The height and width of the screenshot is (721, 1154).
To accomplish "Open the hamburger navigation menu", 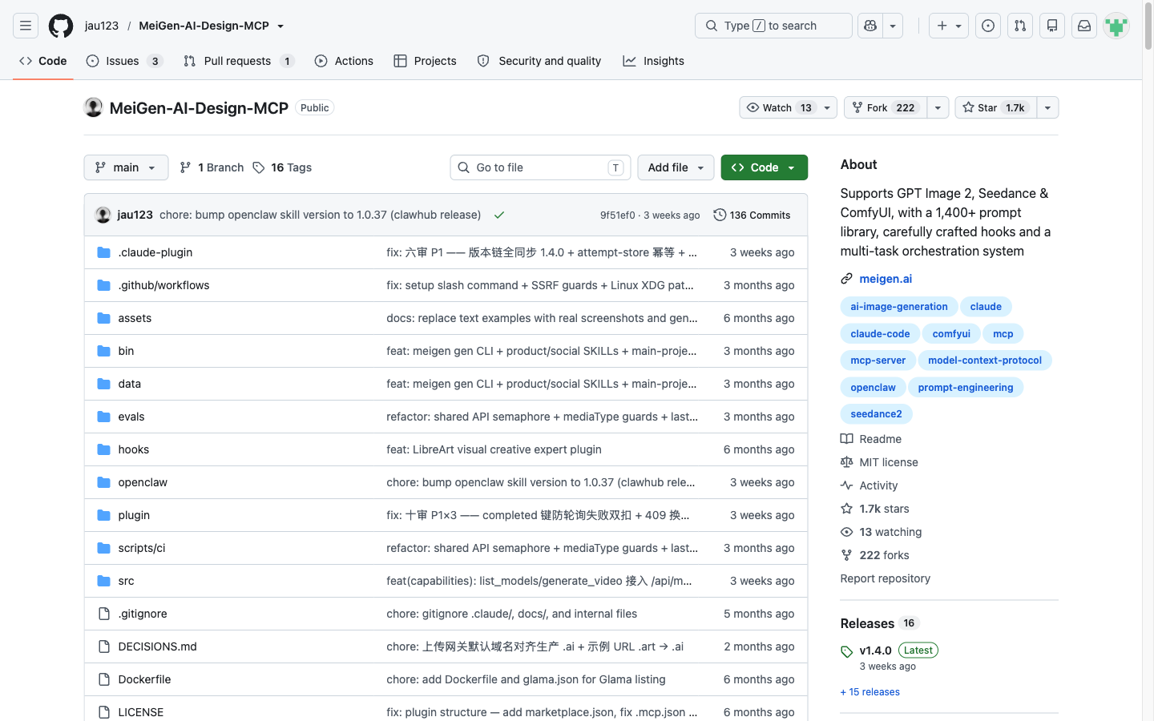I will pos(26,26).
